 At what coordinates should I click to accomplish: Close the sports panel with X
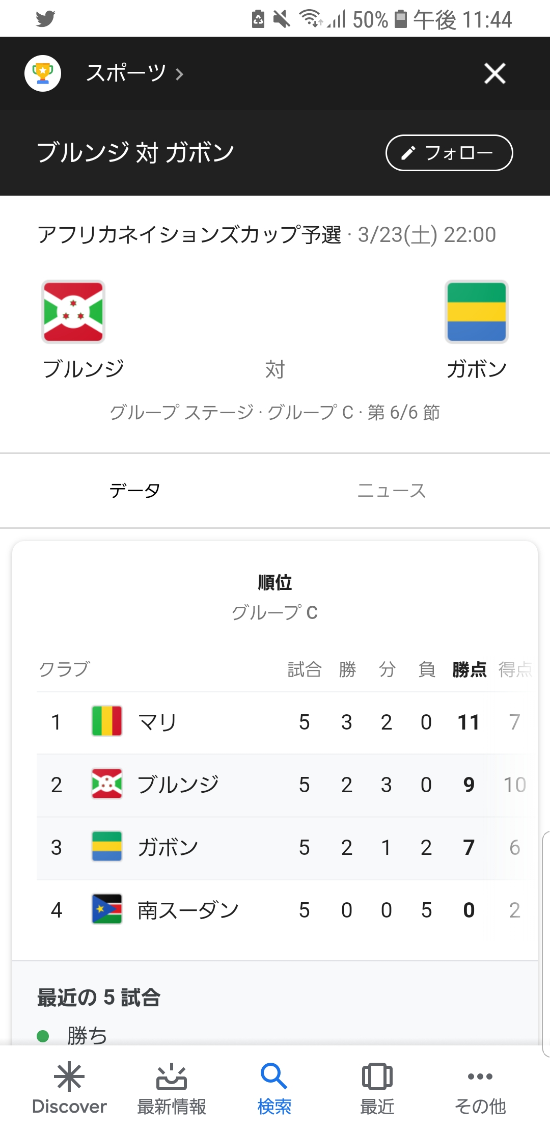pyautogui.click(x=494, y=73)
